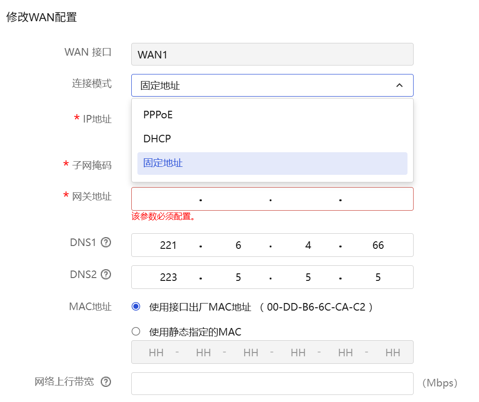Open the 网络上行带宽 help tooltip icon

click(x=106, y=382)
